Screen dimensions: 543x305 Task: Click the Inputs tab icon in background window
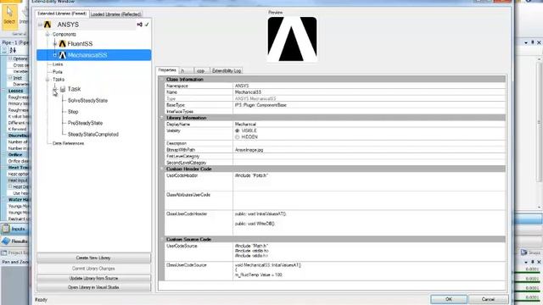coord(6,229)
